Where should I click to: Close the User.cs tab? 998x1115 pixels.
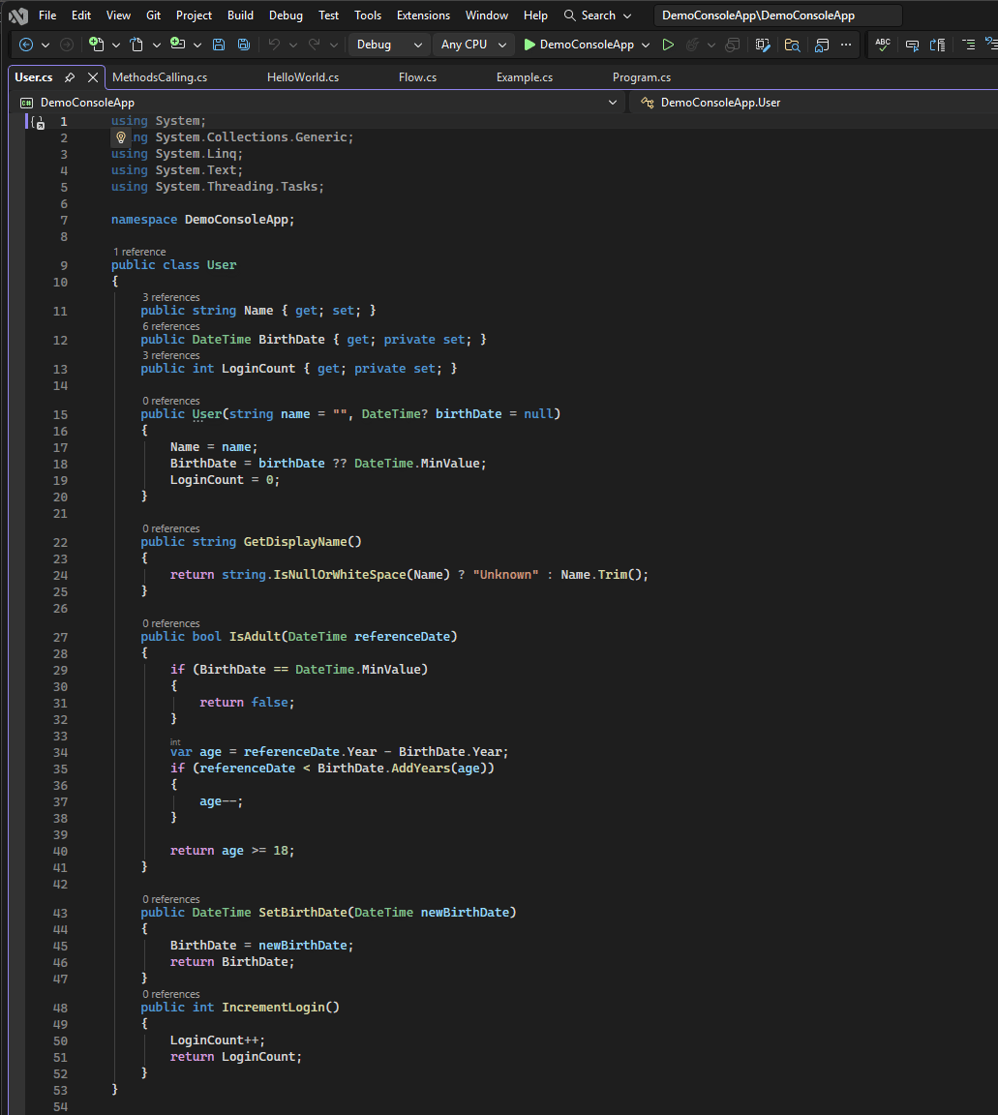(93, 76)
